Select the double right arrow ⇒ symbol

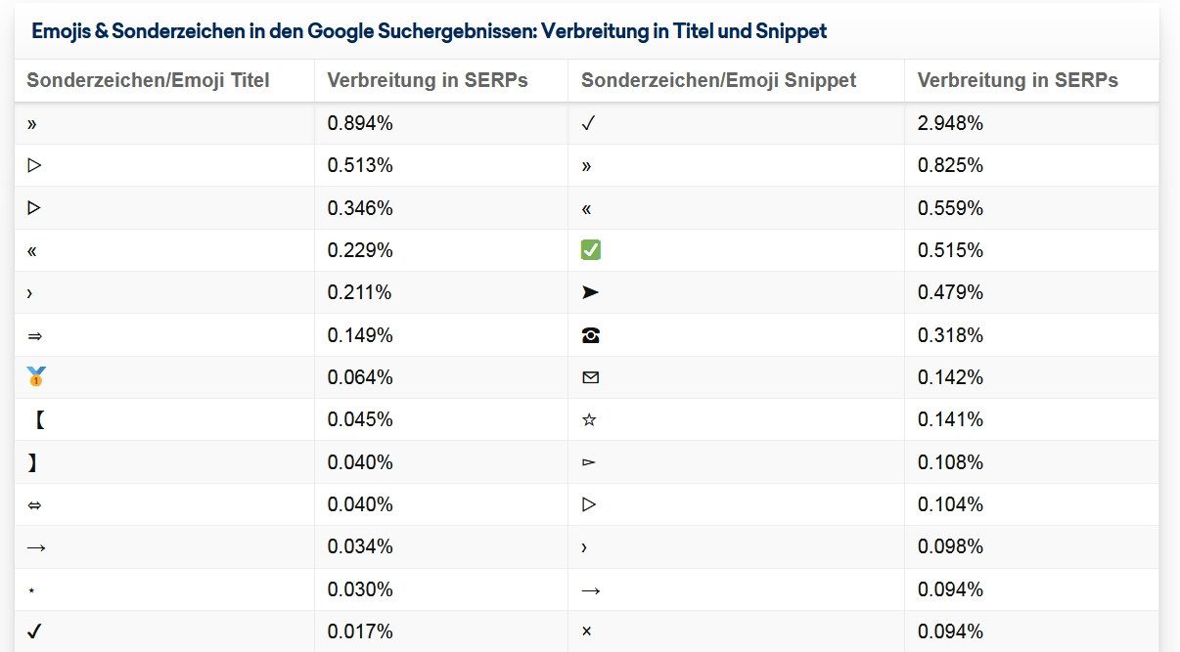[35, 335]
